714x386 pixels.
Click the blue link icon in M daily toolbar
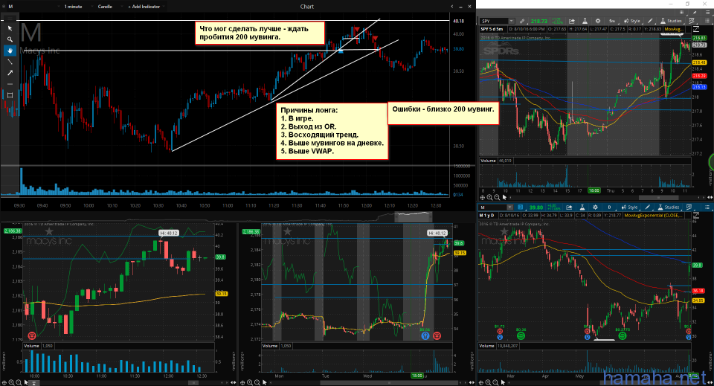(x=521, y=207)
